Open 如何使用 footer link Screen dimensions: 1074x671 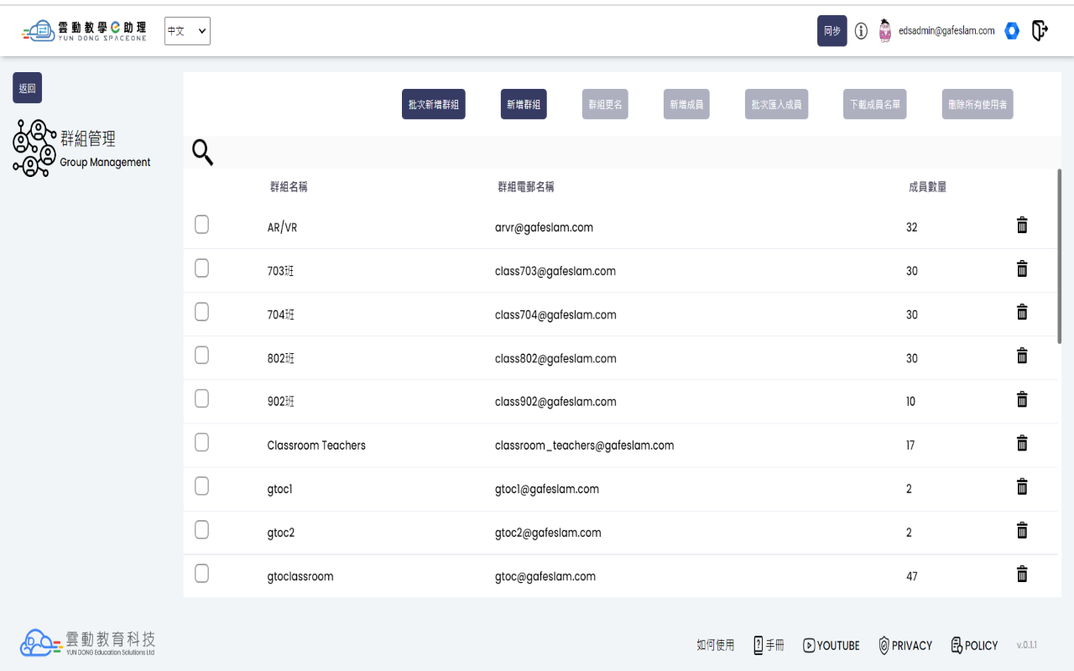pyautogui.click(x=715, y=645)
